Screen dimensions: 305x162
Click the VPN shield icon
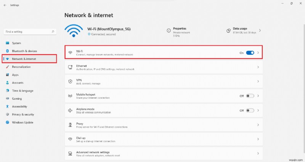click(70, 82)
